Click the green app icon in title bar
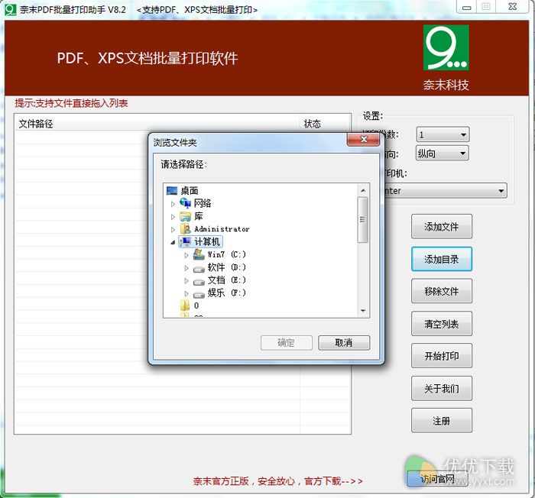Image resolution: width=535 pixels, height=498 pixels. [x=11, y=10]
